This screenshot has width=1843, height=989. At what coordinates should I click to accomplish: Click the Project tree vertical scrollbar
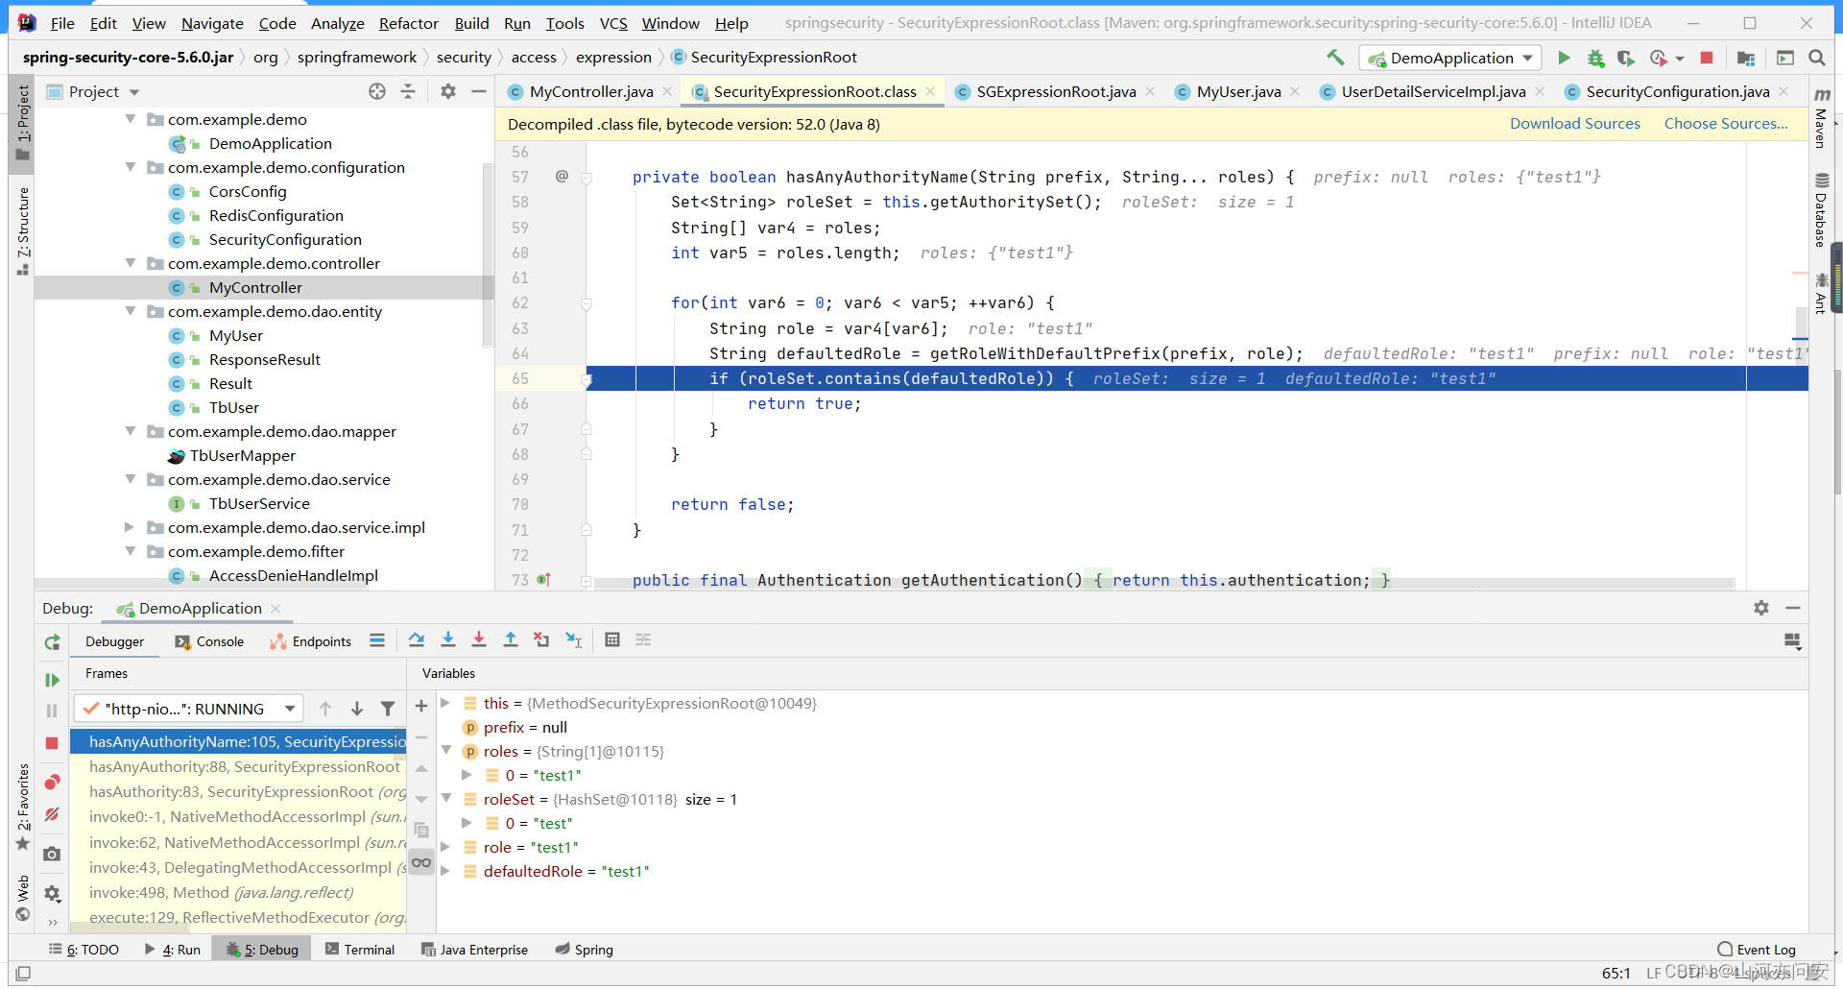coord(488,254)
